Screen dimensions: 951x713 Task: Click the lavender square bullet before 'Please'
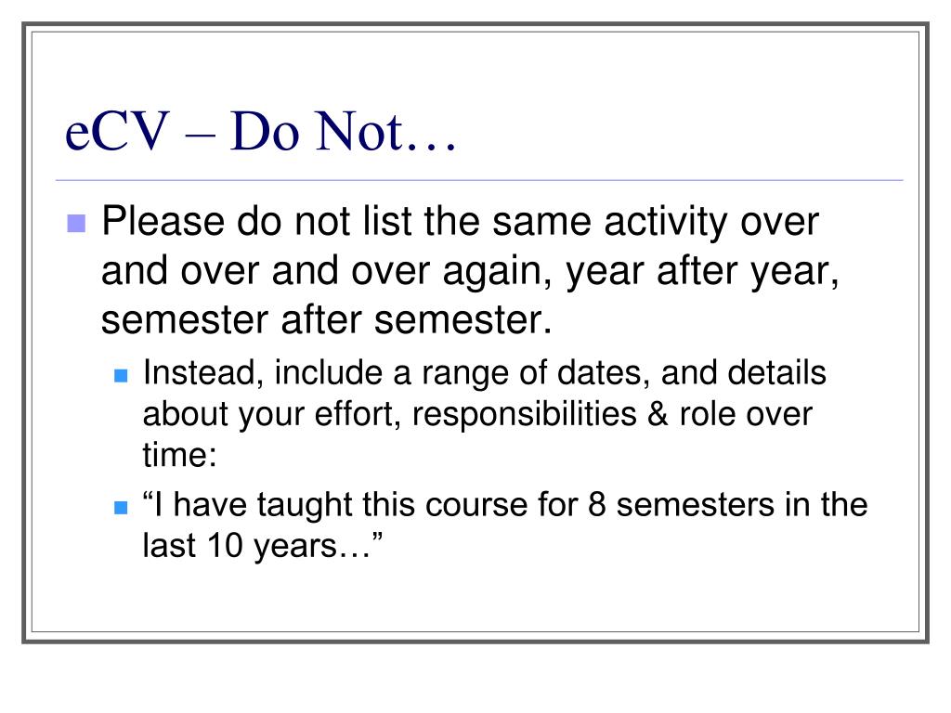click(x=76, y=223)
